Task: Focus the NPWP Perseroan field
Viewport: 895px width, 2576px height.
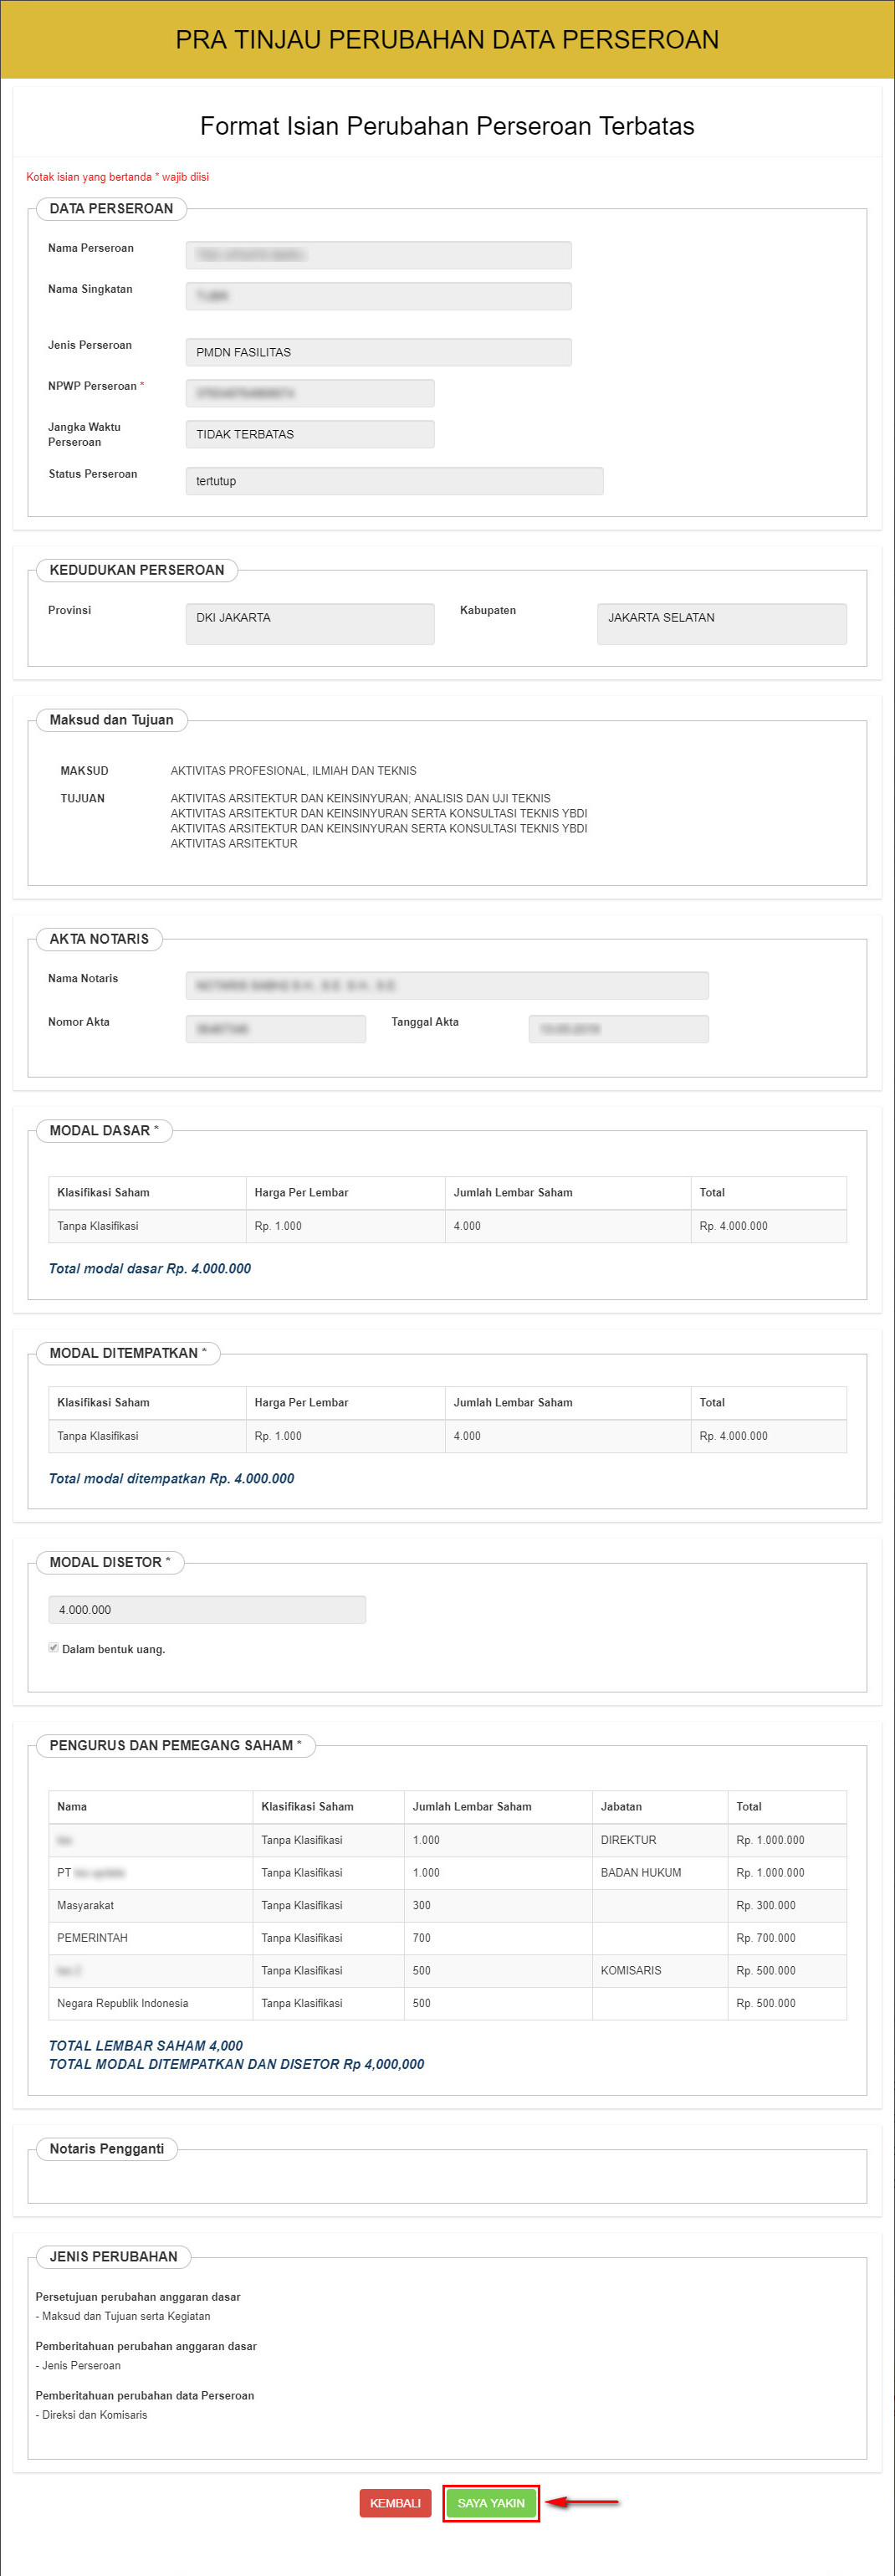Action: point(310,393)
